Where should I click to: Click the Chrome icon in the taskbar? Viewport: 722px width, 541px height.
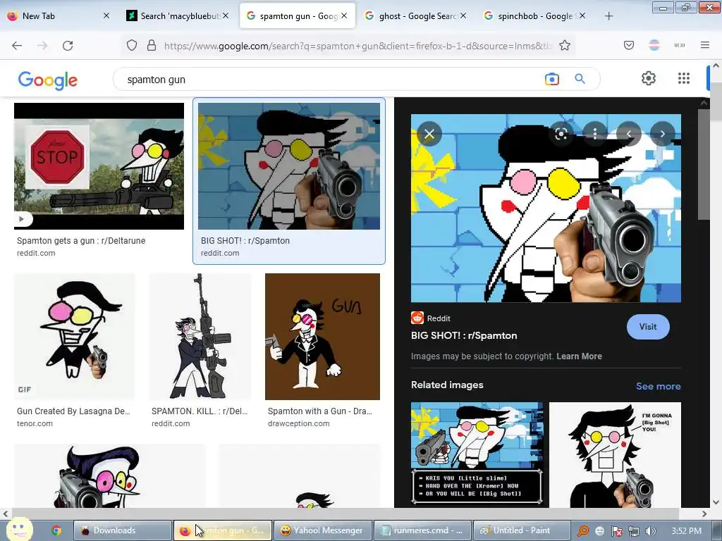tap(56, 530)
